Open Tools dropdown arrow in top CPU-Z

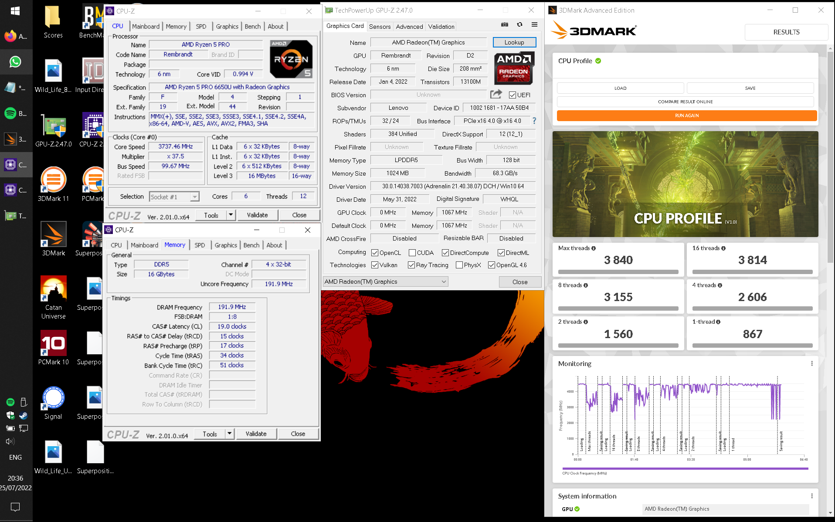(231, 215)
